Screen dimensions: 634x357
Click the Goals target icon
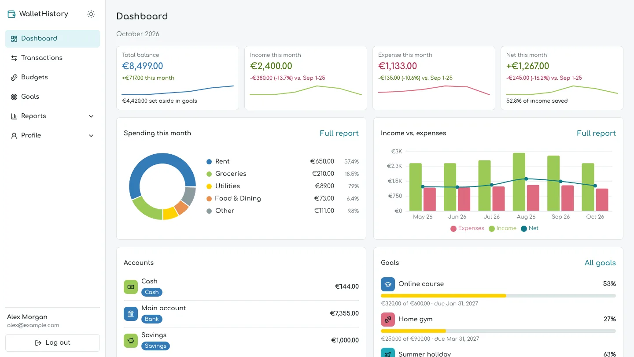point(14,97)
